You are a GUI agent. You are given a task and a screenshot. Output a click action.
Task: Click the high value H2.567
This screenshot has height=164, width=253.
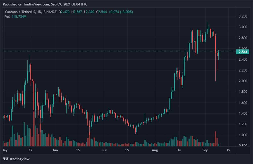tap(77, 12)
